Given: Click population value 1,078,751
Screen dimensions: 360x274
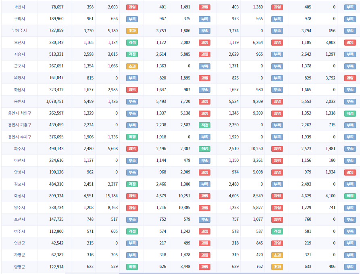Looking at the screenshot, I should [55, 101].
